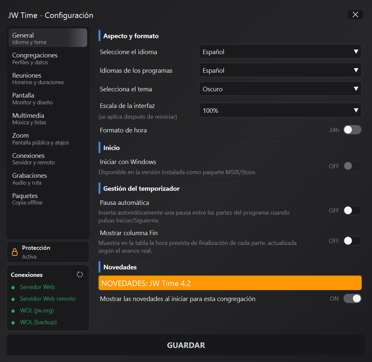Open the Pantalla settings section
372x362 pixels.
click(x=48, y=98)
